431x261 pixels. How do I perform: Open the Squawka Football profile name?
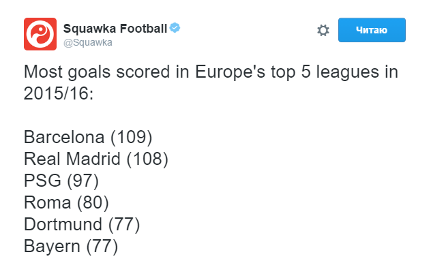(115, 29)
